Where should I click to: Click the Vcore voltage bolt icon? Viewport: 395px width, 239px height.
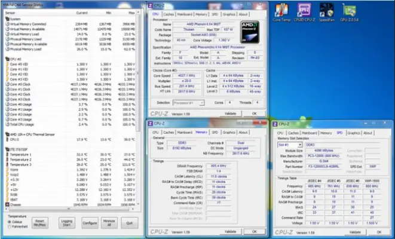7,170
